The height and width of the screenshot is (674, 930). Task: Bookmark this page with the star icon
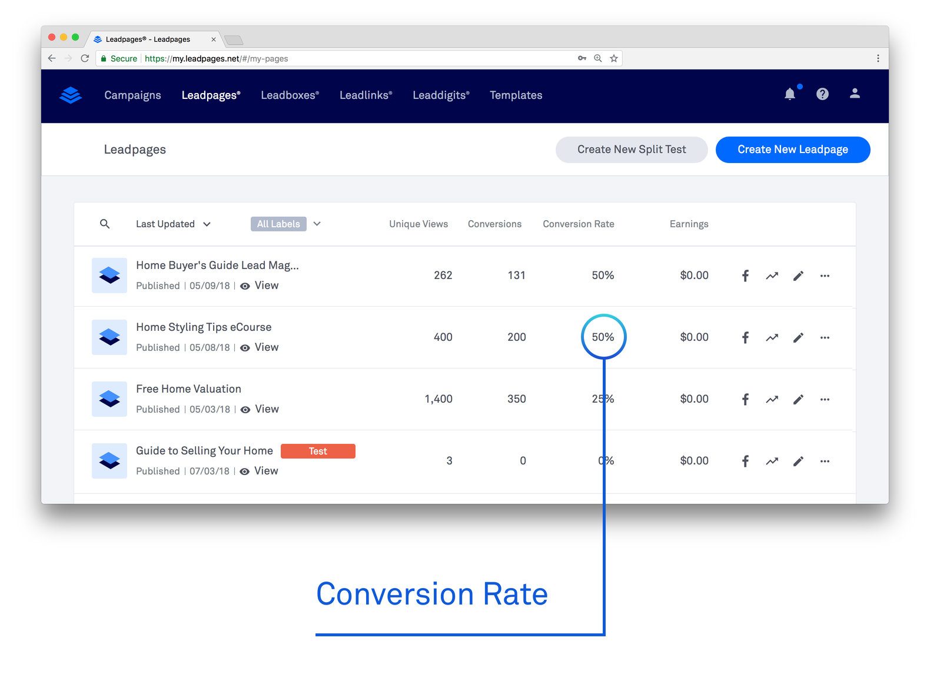614,58
